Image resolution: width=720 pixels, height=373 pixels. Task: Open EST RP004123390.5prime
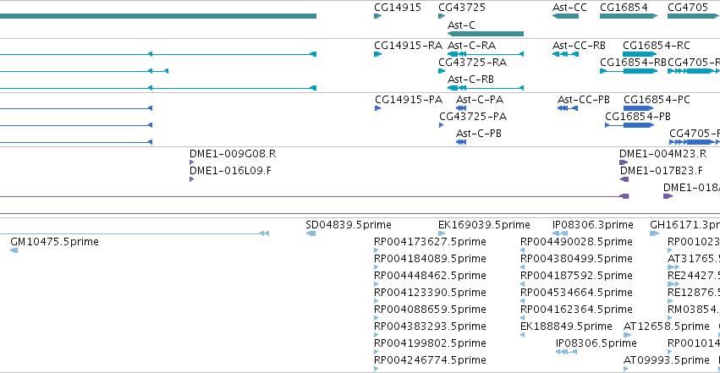(376, 301)
